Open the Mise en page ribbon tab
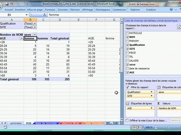 tap(35, 10)
